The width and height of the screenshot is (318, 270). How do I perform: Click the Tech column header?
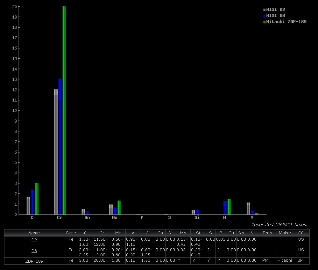pyautogui.click(x=267, y=233)
